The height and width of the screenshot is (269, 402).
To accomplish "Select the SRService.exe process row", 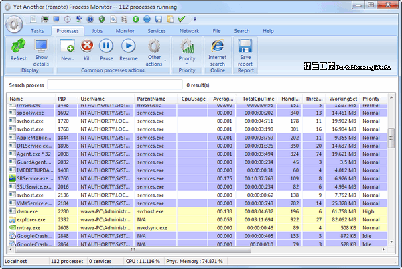I will (x=198, y=178).
